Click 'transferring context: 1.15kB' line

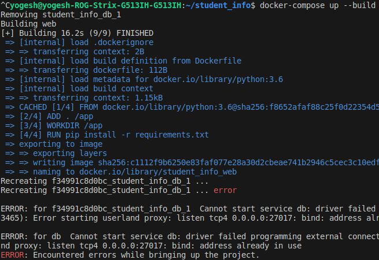[84, 98]
